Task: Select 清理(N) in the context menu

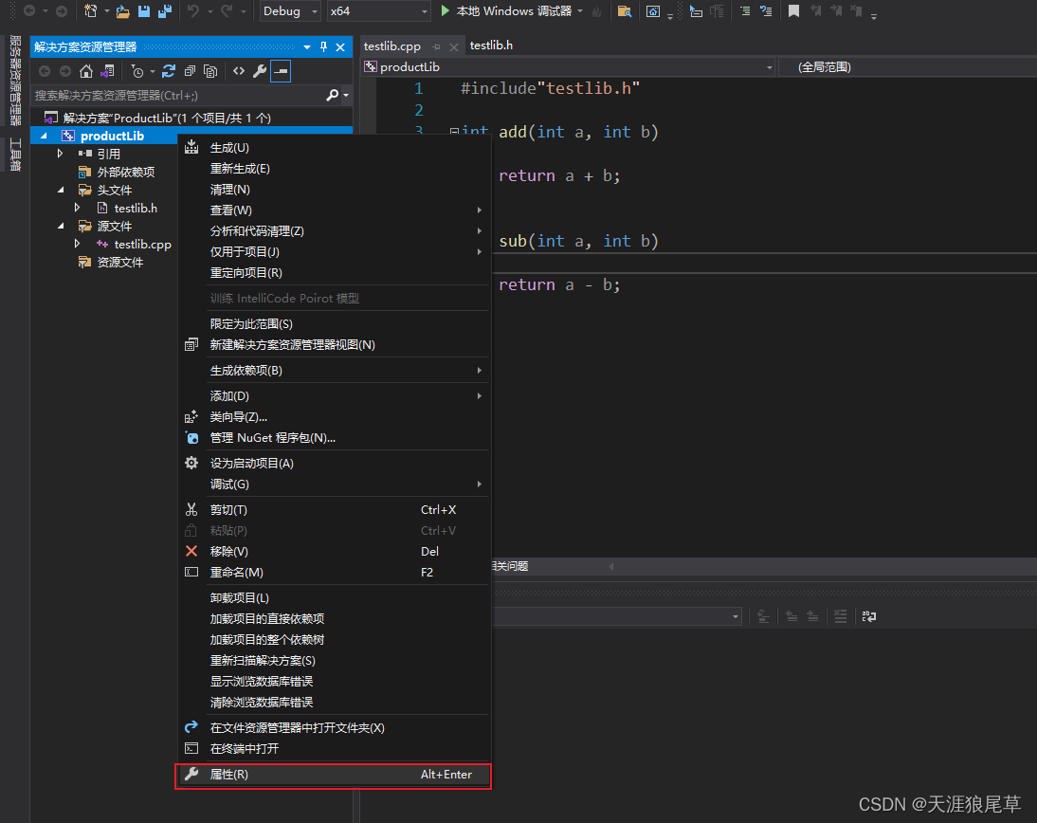Action: (x=334, y=190)
